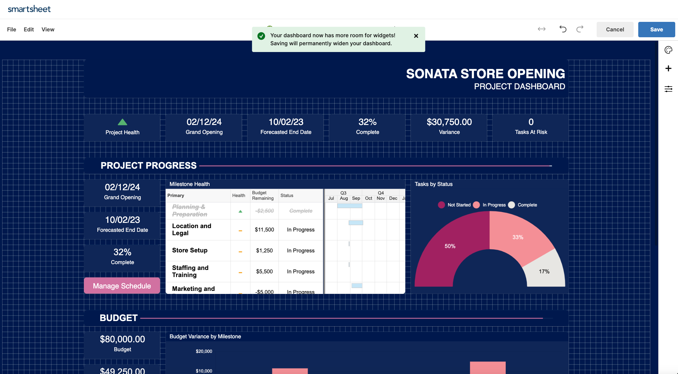678x374 pixels.
Task: Toggle Not Started legend swatch
Action: tap(441, 205)
